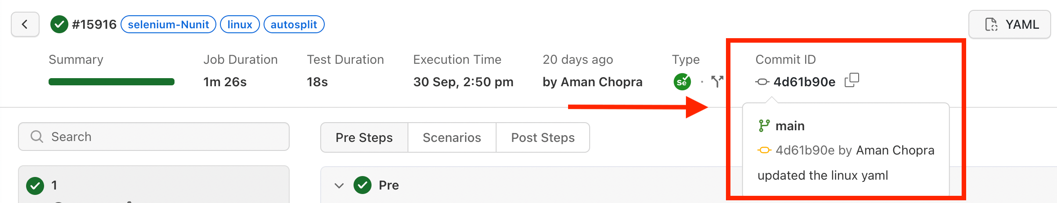1057x203 pixels.
Task: Click the selenium-Nunit tag
Action: click(168, 24)
